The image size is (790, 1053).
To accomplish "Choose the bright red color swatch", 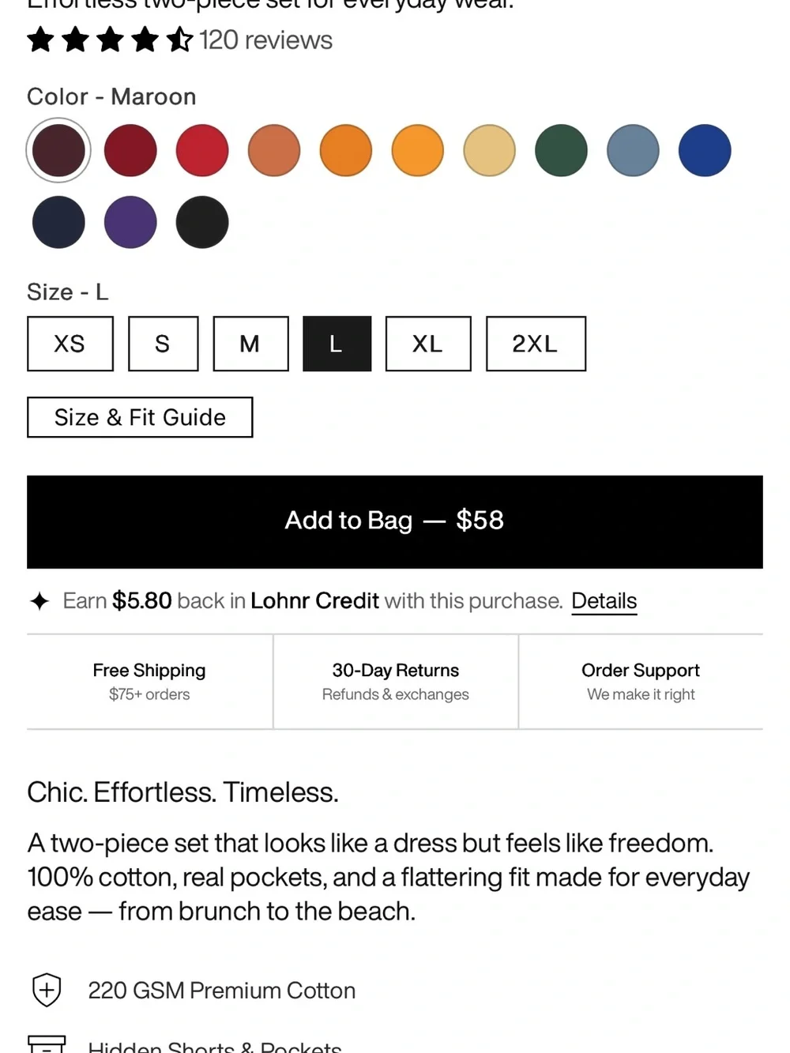I will click(202, 150).
